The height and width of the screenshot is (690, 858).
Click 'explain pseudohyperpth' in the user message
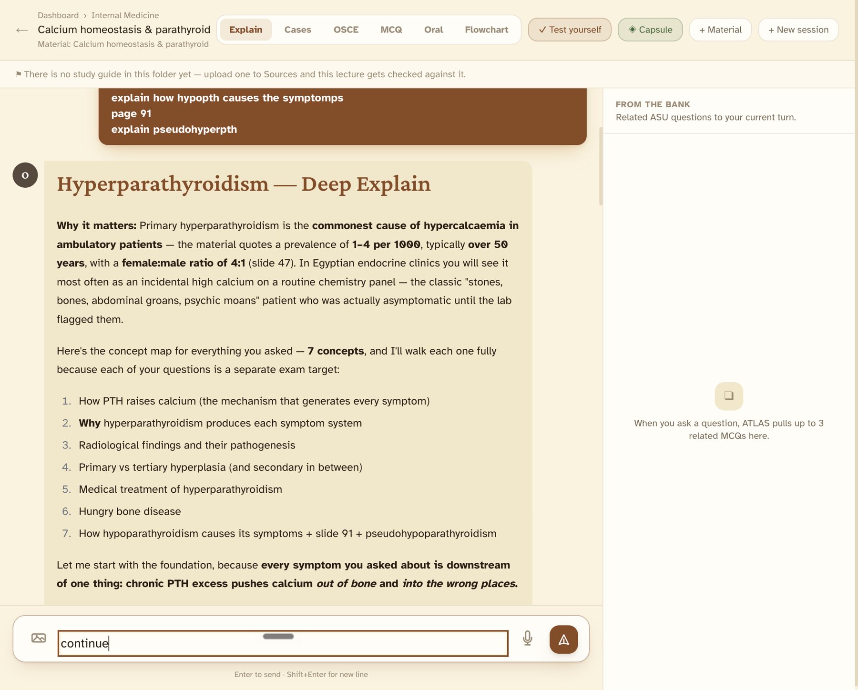[174, 129]
